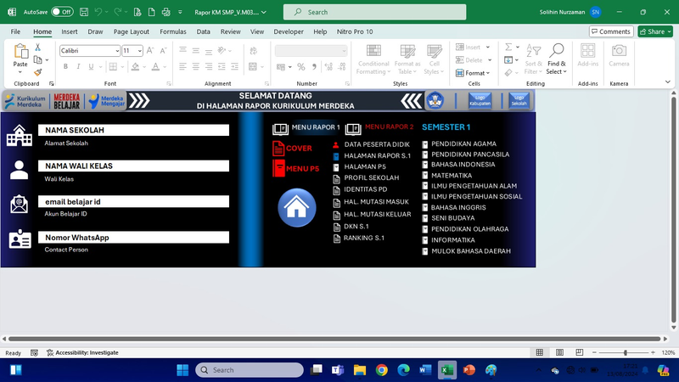
Task: Open the COVER page icon
Action: point(278,149)
